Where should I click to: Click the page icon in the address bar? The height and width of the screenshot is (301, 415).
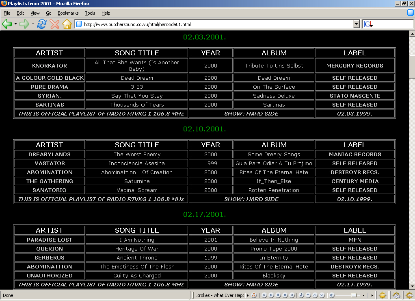pos(79,24)
